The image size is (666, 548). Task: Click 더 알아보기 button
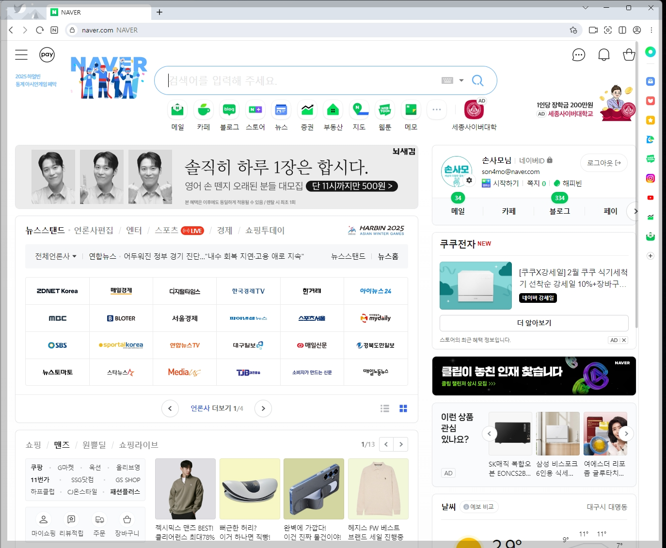(x=534, y=323)
